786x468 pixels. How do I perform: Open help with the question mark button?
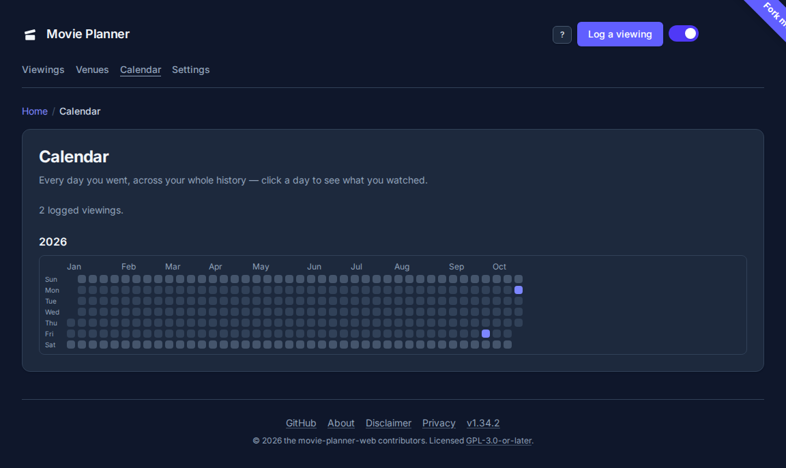pyautogui.click(x=562, y=35)
